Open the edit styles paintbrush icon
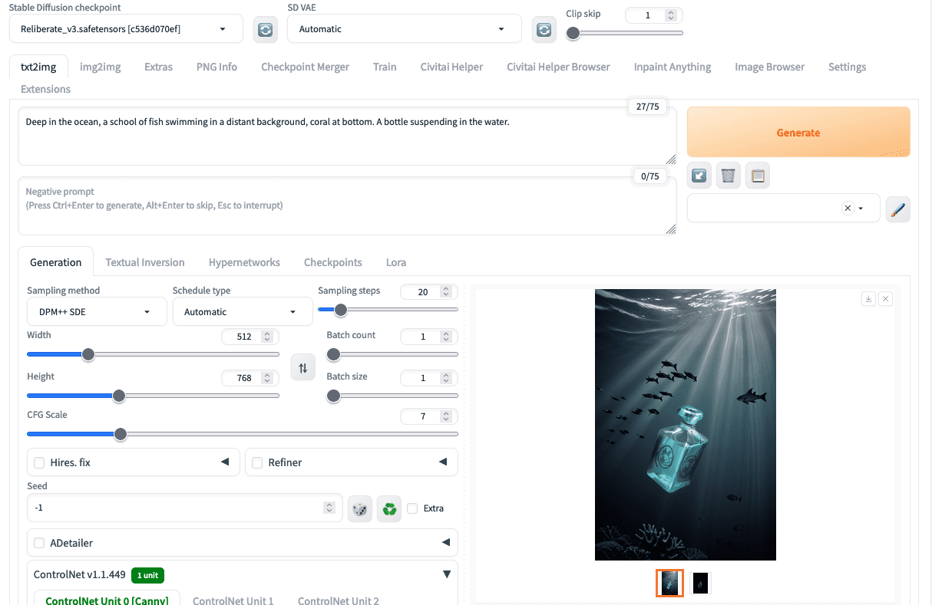This screenshot has width=932, height=605. coord(897,209)
